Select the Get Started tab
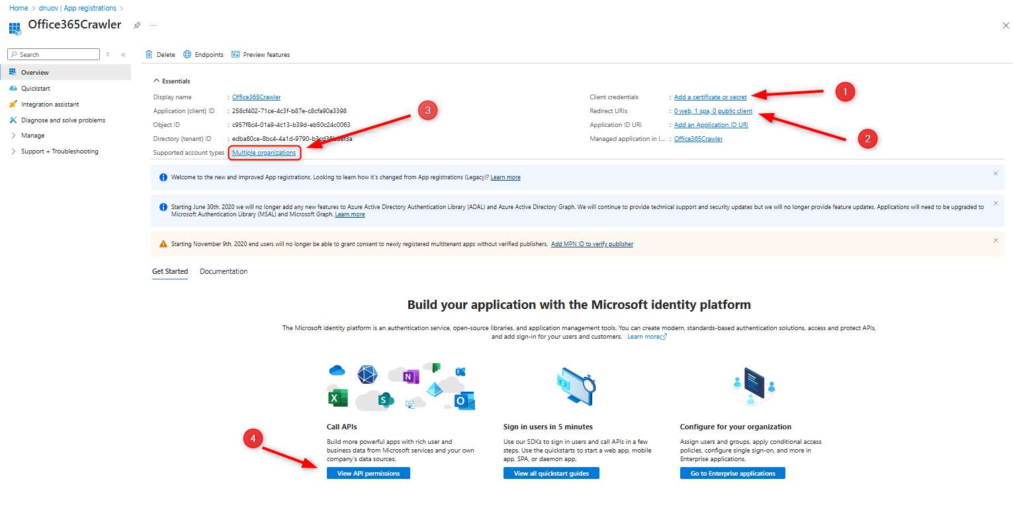The height and width of the screenshot is (518, 1013). click(x=170, y=271)
